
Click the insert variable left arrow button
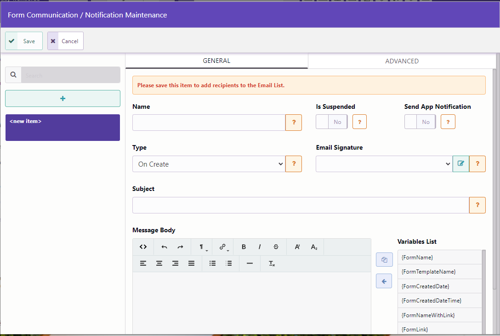[384, 281]
